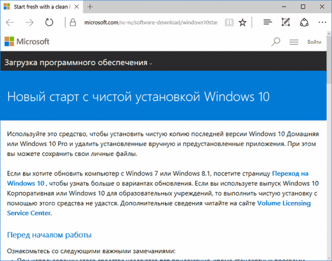Make a web note with the pen icon

286,22
